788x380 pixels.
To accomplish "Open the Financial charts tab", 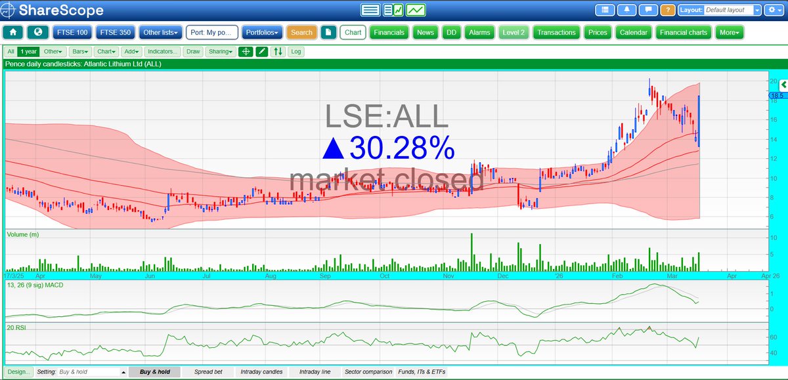I will point(683,32).
